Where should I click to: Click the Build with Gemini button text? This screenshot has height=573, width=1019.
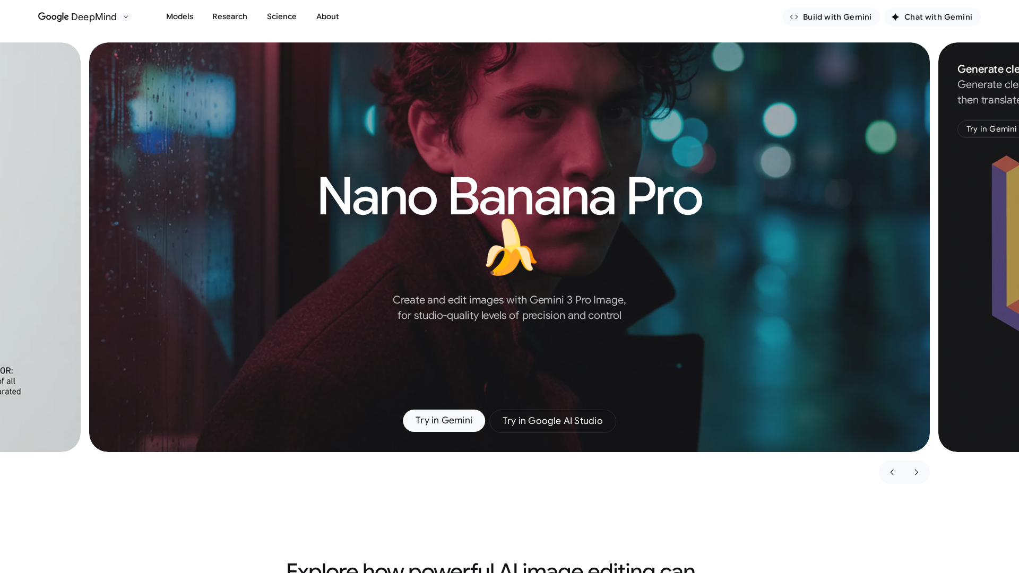point(837,17)
